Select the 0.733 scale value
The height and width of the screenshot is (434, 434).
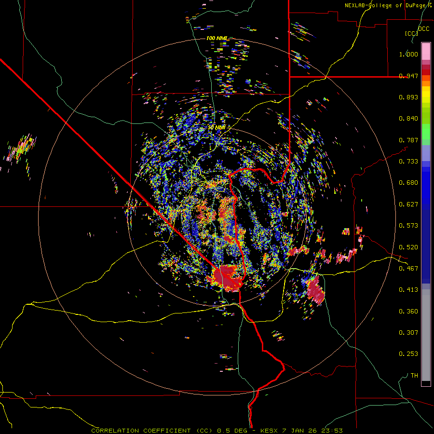click(x=408, y=162)
